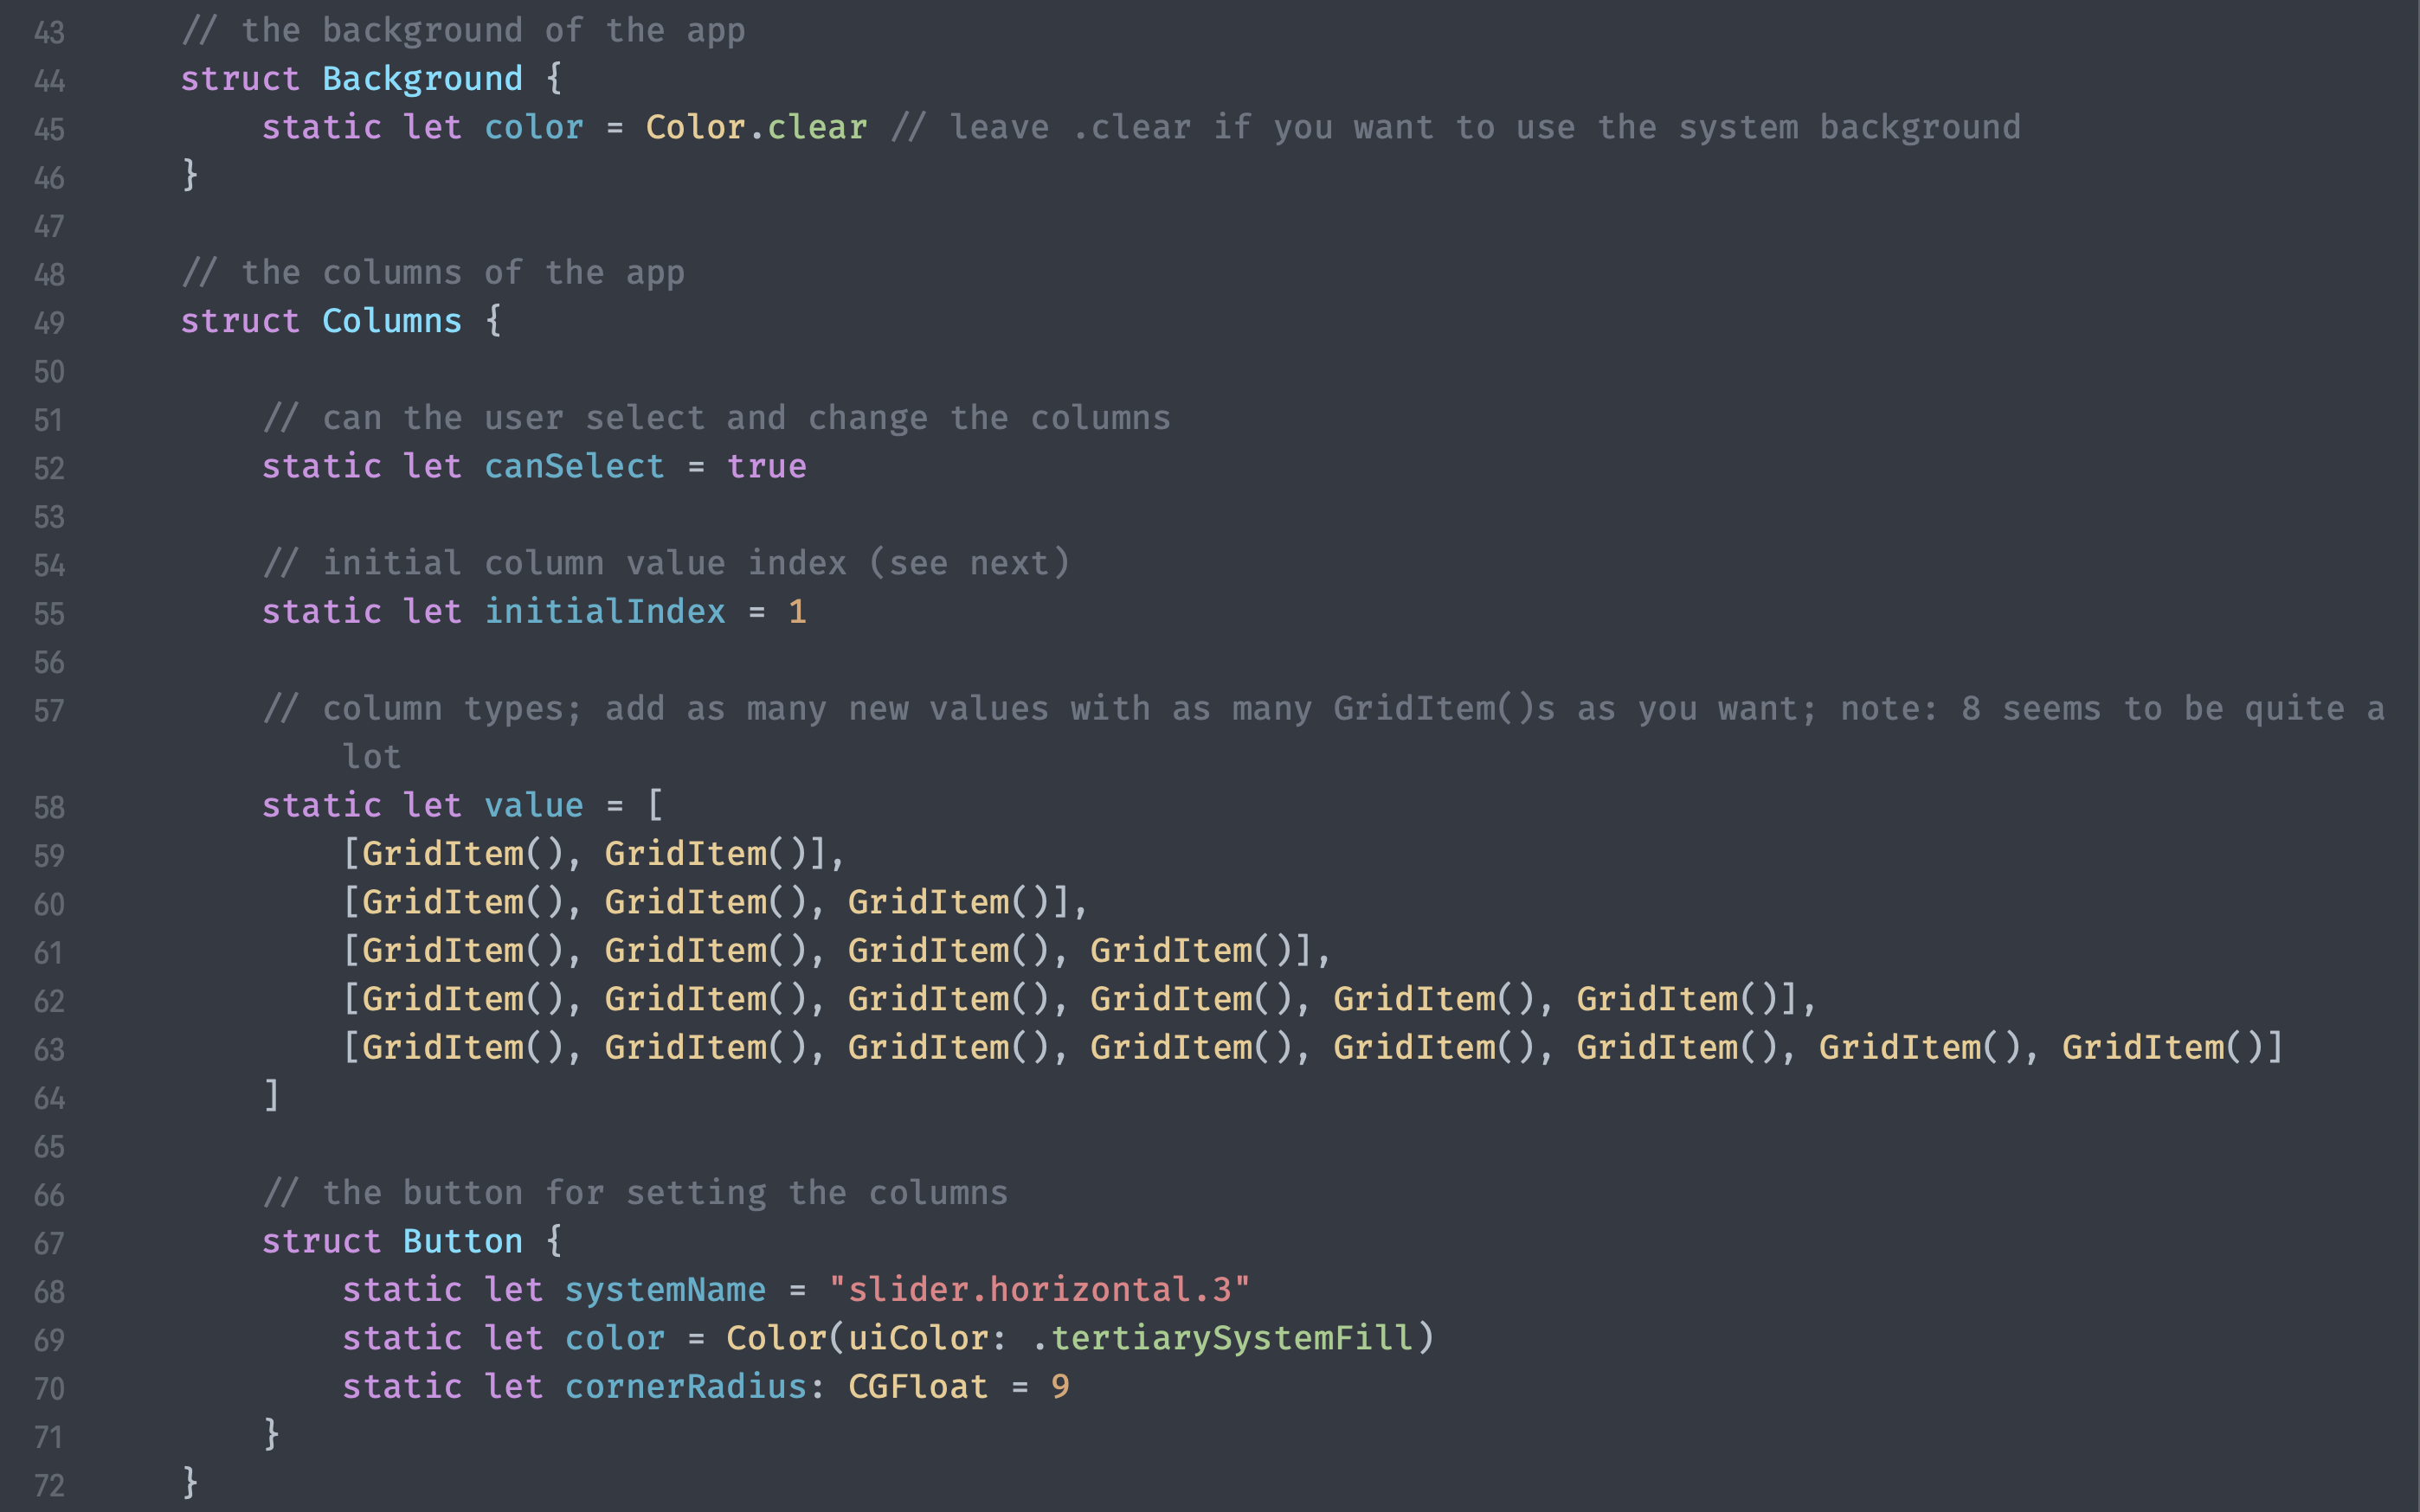Place cursor on the initialIndex identifier
2420x1512 pixels.
[x=604, y=612]
